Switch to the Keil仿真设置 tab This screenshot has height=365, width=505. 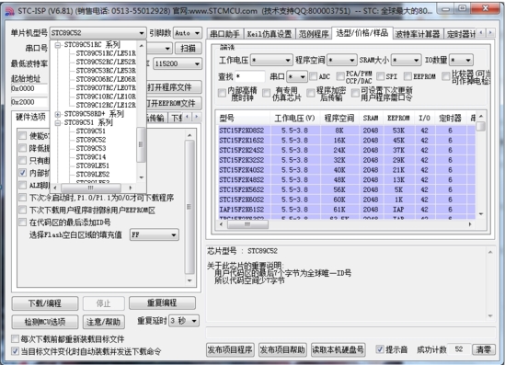269,34
